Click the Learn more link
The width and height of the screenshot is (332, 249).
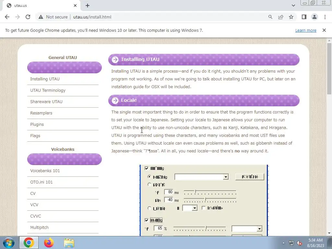(x=306, y=30)
